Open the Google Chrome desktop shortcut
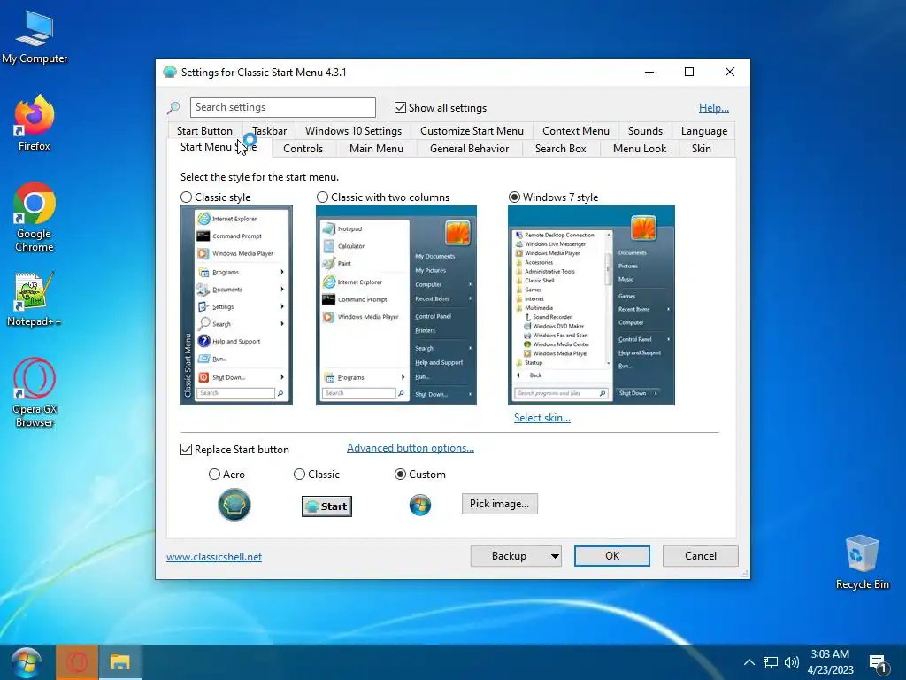 pos(35,217)
